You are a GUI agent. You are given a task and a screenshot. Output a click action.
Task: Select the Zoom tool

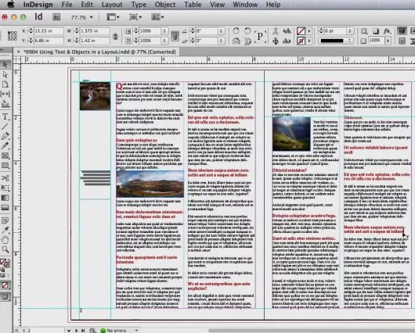[x=5, y=249]
